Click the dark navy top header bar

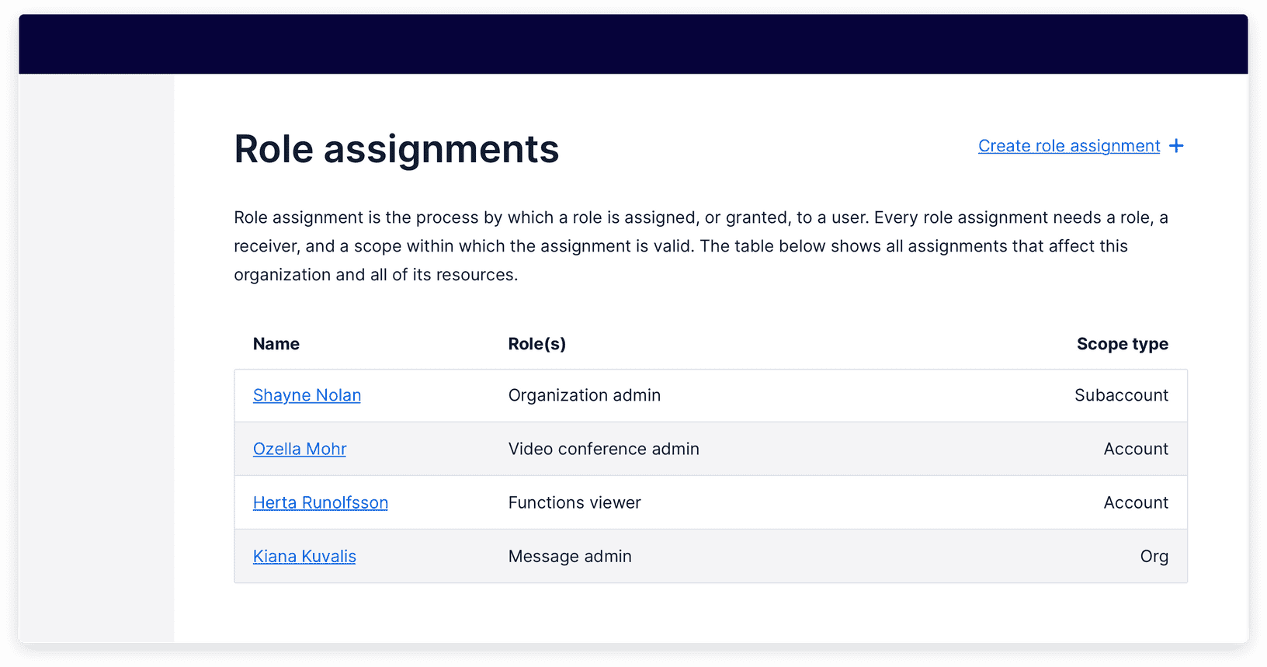click(x=633, y=44)
